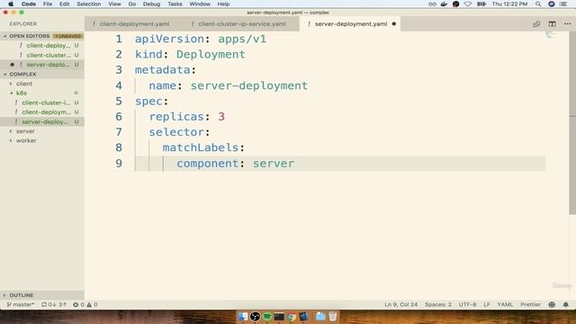The width and height of the screenshot is (576, 324).
Task: Open the Apple menu
Action: [x=11, y=4]
